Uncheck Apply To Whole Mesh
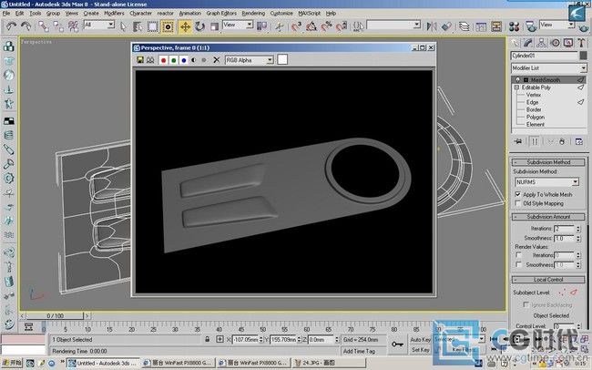The width and height of the screenshot is (592, 370). pos(517,194)
